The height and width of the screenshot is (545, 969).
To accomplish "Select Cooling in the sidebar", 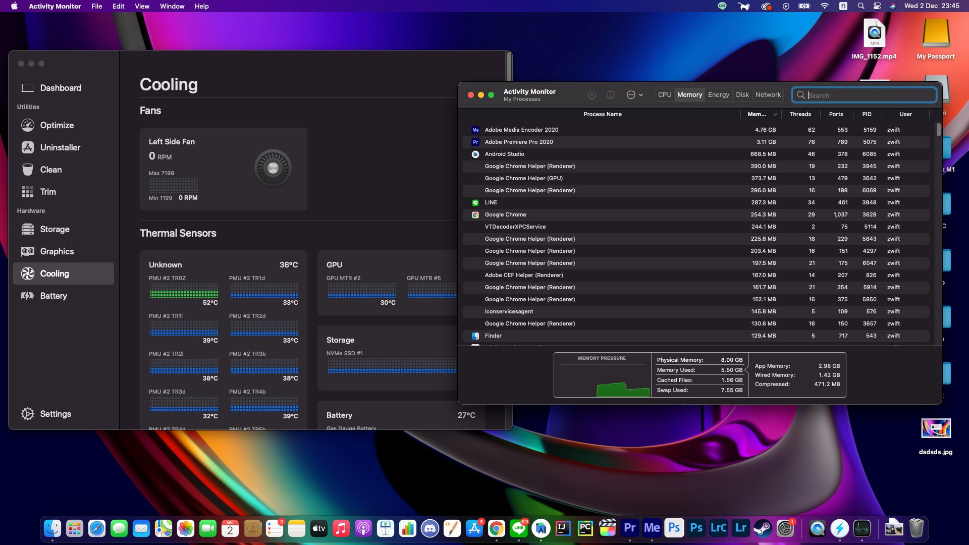I will click(x=64, y=274).
